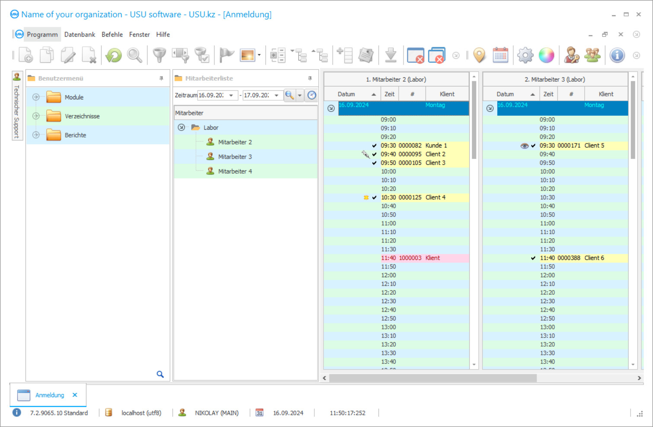Open the calendar icon in the toolbar

(500, 55)
